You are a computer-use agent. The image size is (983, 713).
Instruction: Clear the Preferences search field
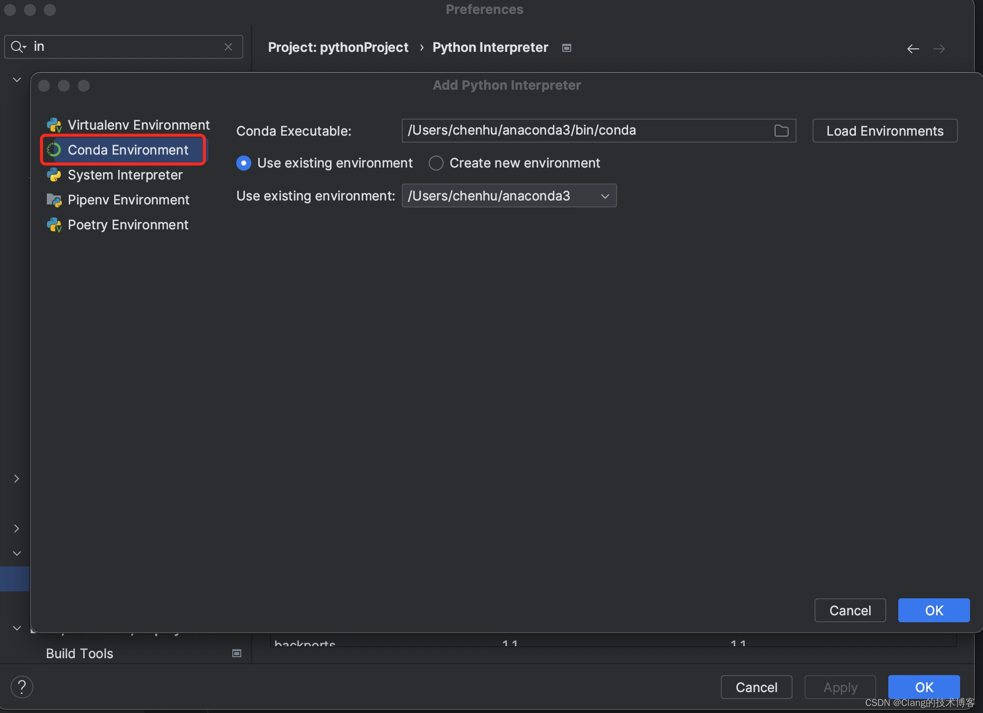coord(228,47)
